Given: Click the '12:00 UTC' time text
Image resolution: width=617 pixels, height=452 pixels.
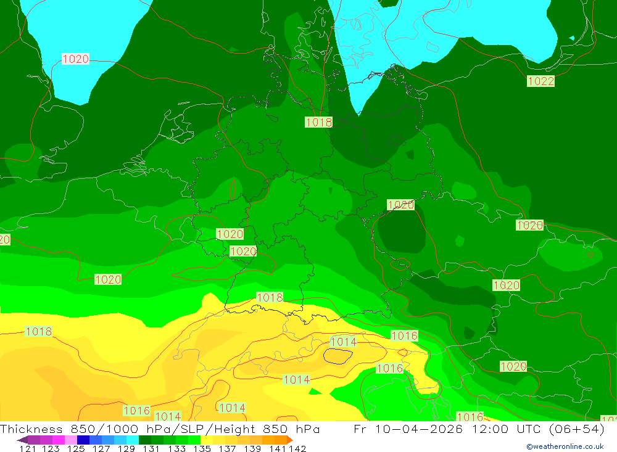Looking at the screenshot, I should click(x=507, y=429).
